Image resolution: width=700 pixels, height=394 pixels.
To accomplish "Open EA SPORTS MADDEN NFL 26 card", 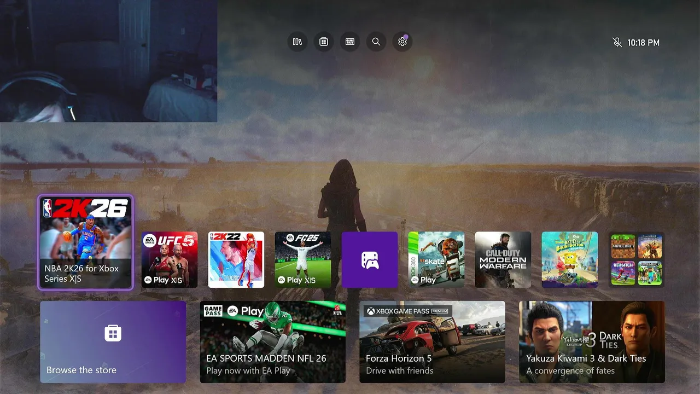I will coord(273,342).
